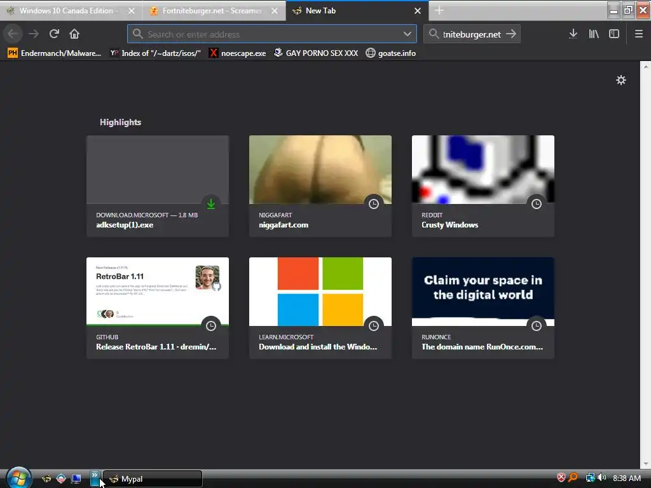Switch to the Fortniteburger.net Screamer tab

pyautogui.click(x=214, y=11)
